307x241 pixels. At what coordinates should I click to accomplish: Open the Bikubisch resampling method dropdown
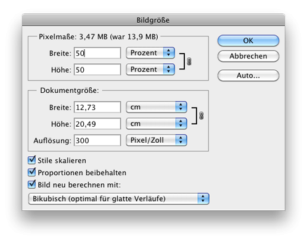pos(119,199)
